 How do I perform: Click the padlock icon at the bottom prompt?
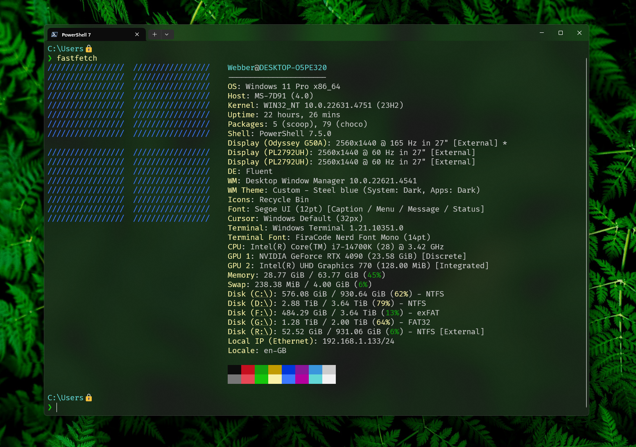coord(89,397)
